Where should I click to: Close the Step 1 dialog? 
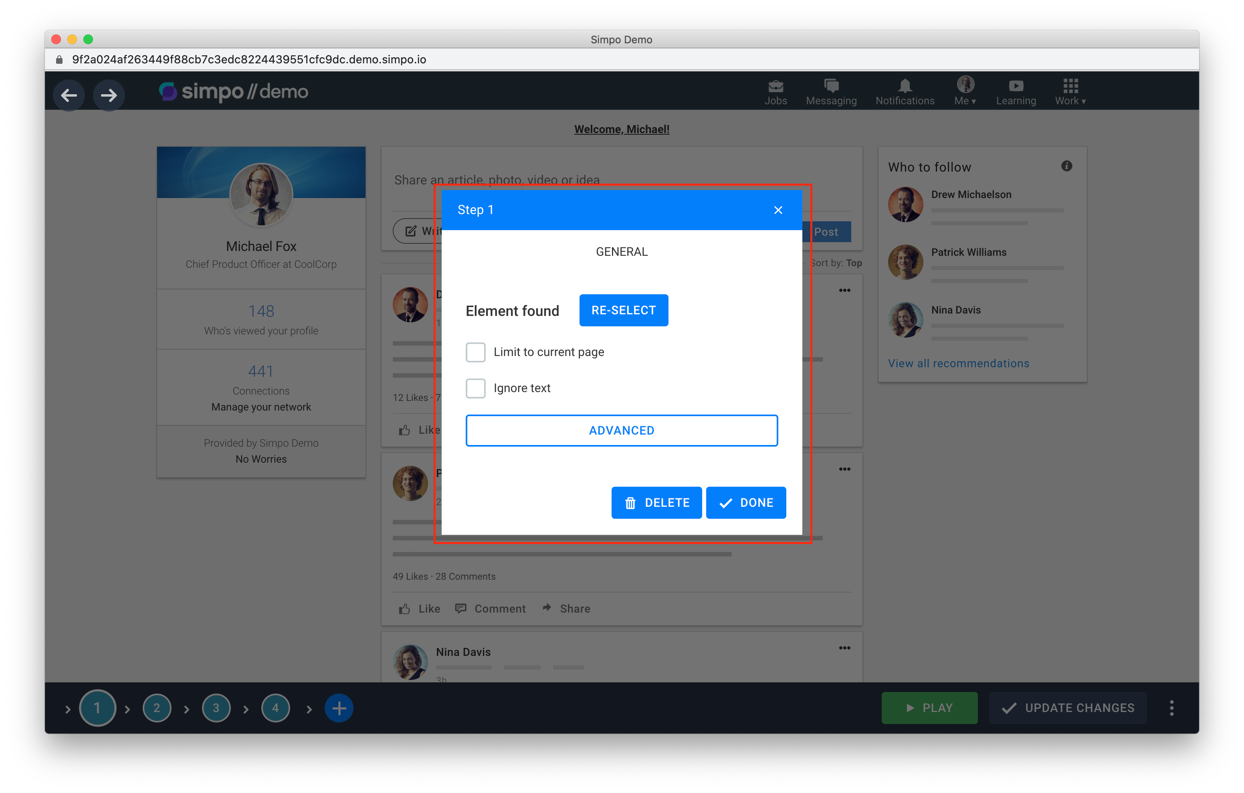(x=778, y=210)
